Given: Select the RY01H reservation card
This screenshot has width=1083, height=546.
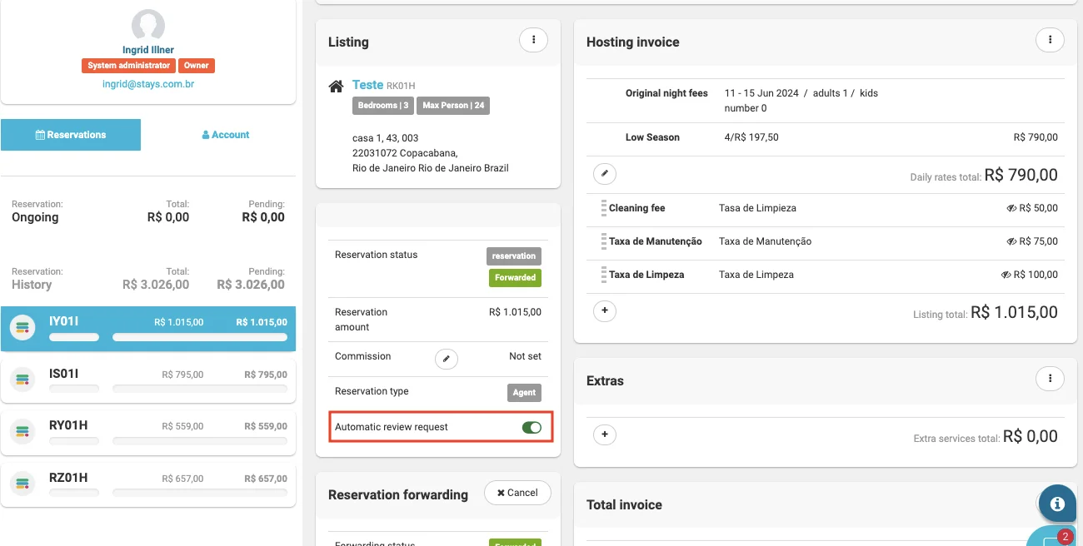Looking at the screenshot, I should coord(148,431).
